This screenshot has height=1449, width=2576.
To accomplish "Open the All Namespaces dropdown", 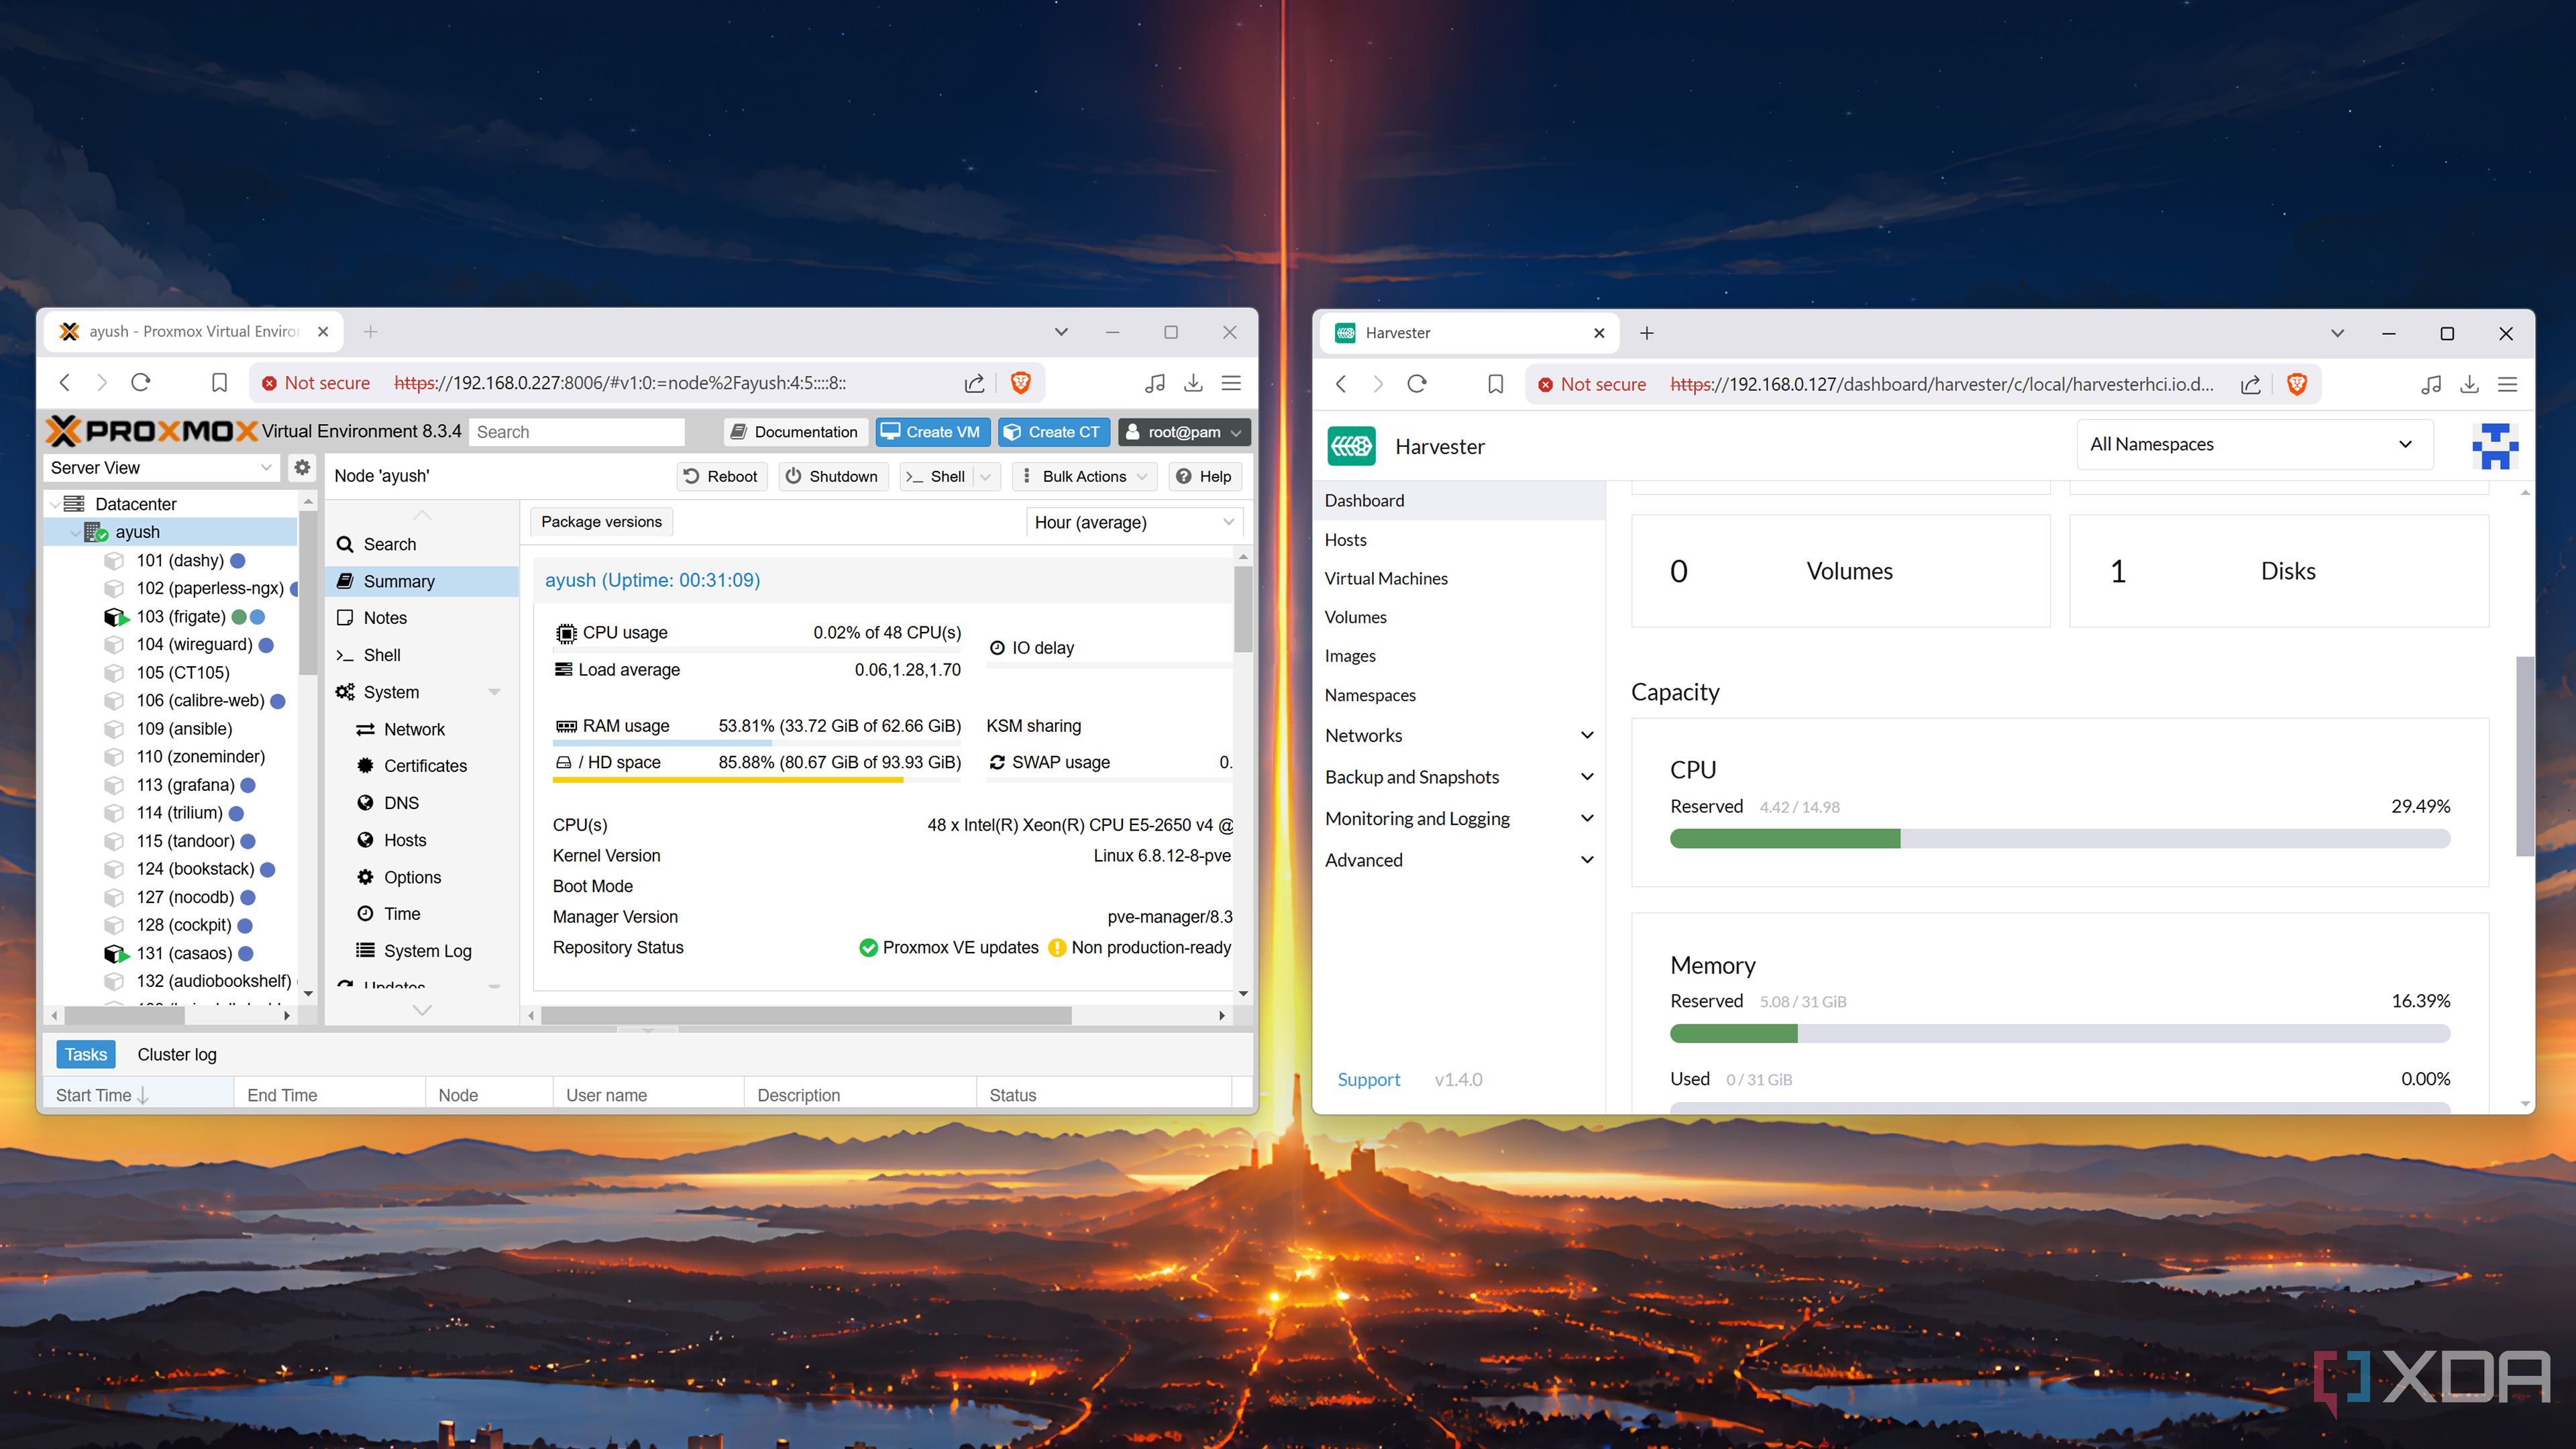I will 2253,443.
